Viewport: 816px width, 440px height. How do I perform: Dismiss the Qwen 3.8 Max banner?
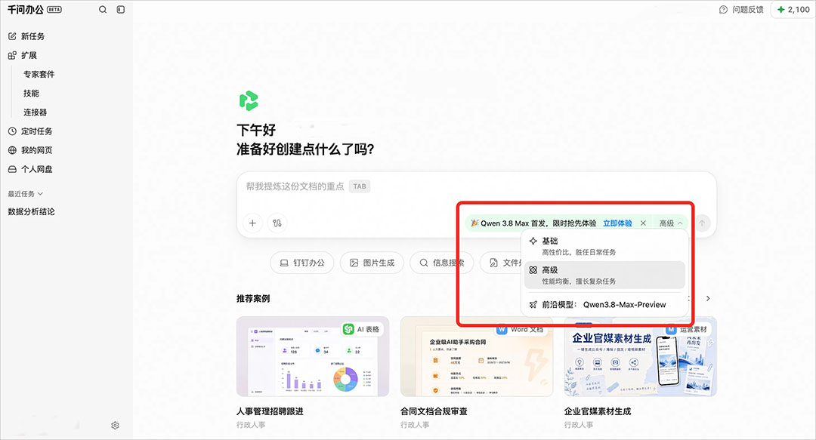click(x=643, y=223)
